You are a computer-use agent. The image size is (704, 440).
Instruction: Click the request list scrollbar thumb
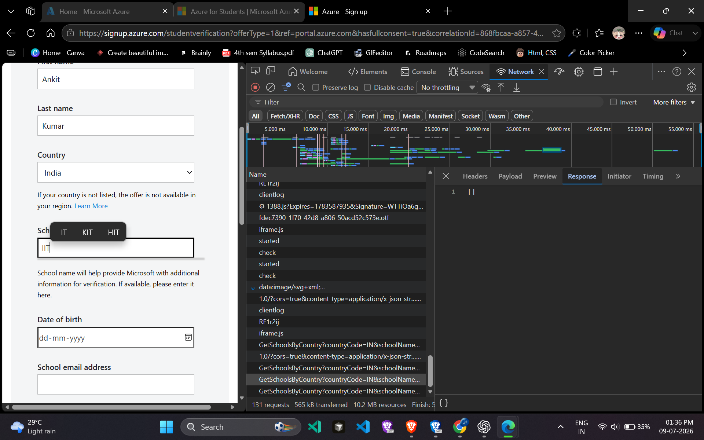pyautogui.click(x=430, y=371)
